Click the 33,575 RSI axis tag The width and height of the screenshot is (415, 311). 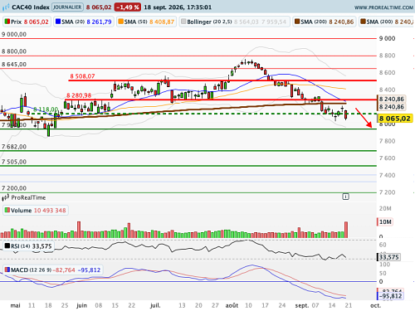click(388, 257)
